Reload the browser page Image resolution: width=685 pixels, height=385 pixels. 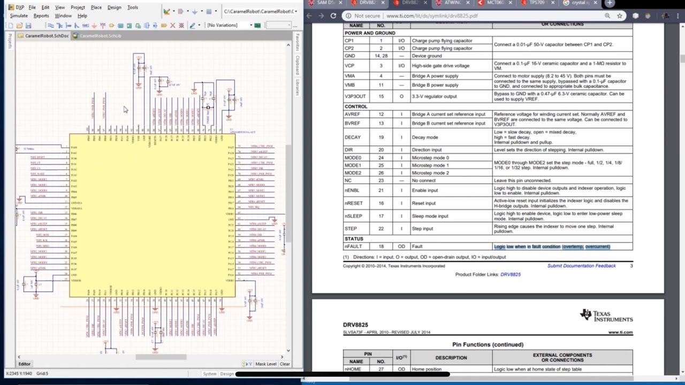(x=333, y=16)
